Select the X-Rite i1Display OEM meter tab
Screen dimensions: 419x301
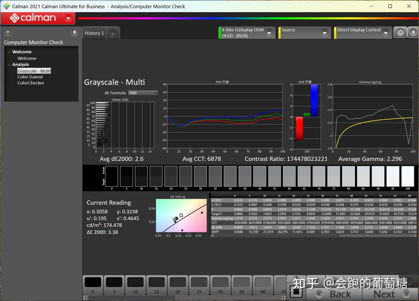(246, 33)
